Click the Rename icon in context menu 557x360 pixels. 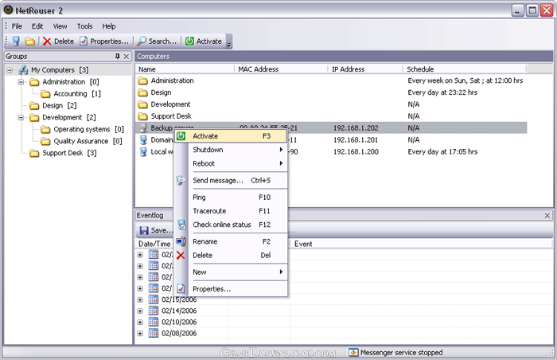point(181,241)
